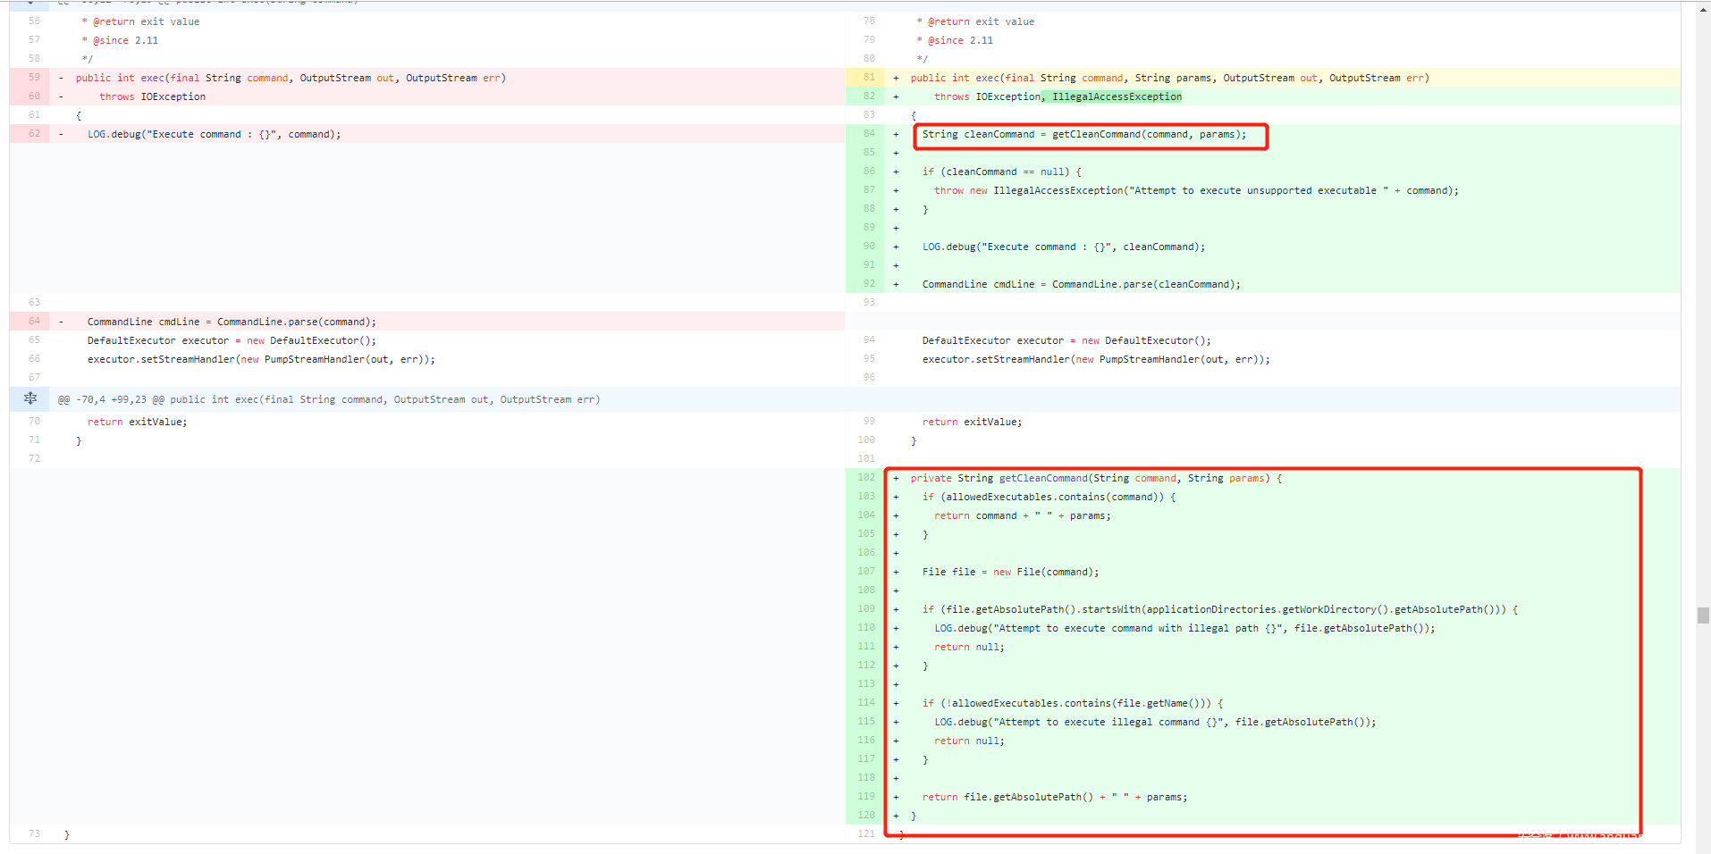The image size is (1711, 854).
Task: Click the private getCleanCommand method declaration
Action: (x=1096, y=478)
